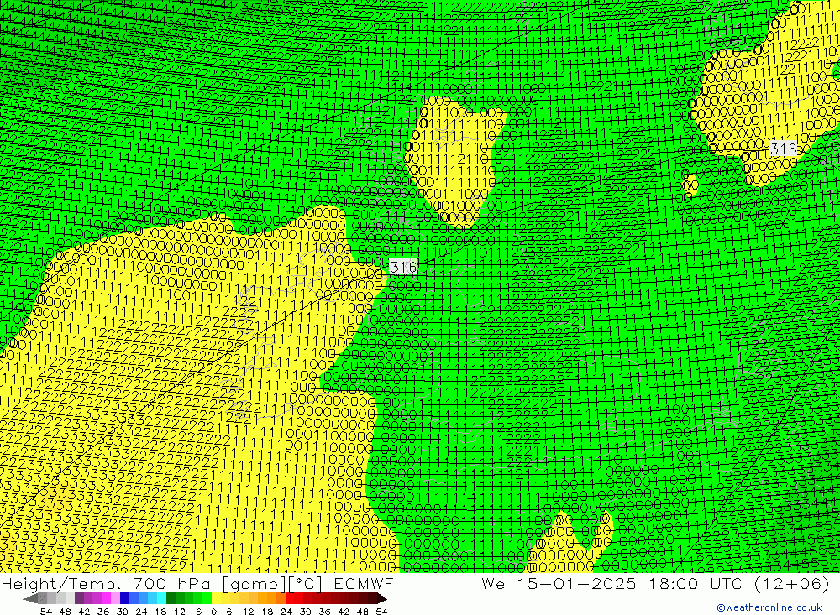Pick the cyan swatch above legend value -18
Screen dimensions: 840x615
click(x=161, y=598)
